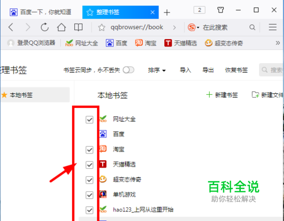The height and width of the screenshot is (221, 284).
Task: Open the hamburger main menu
Action: [x=273, y=27]
